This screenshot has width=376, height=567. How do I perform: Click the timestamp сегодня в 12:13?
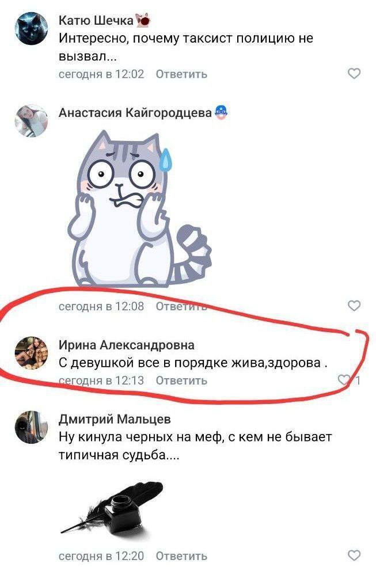101,380
